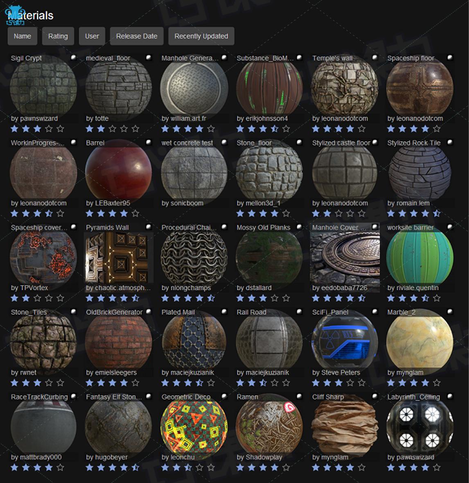
Task: Sort the list by Release Date
Action: pos(137,36)
